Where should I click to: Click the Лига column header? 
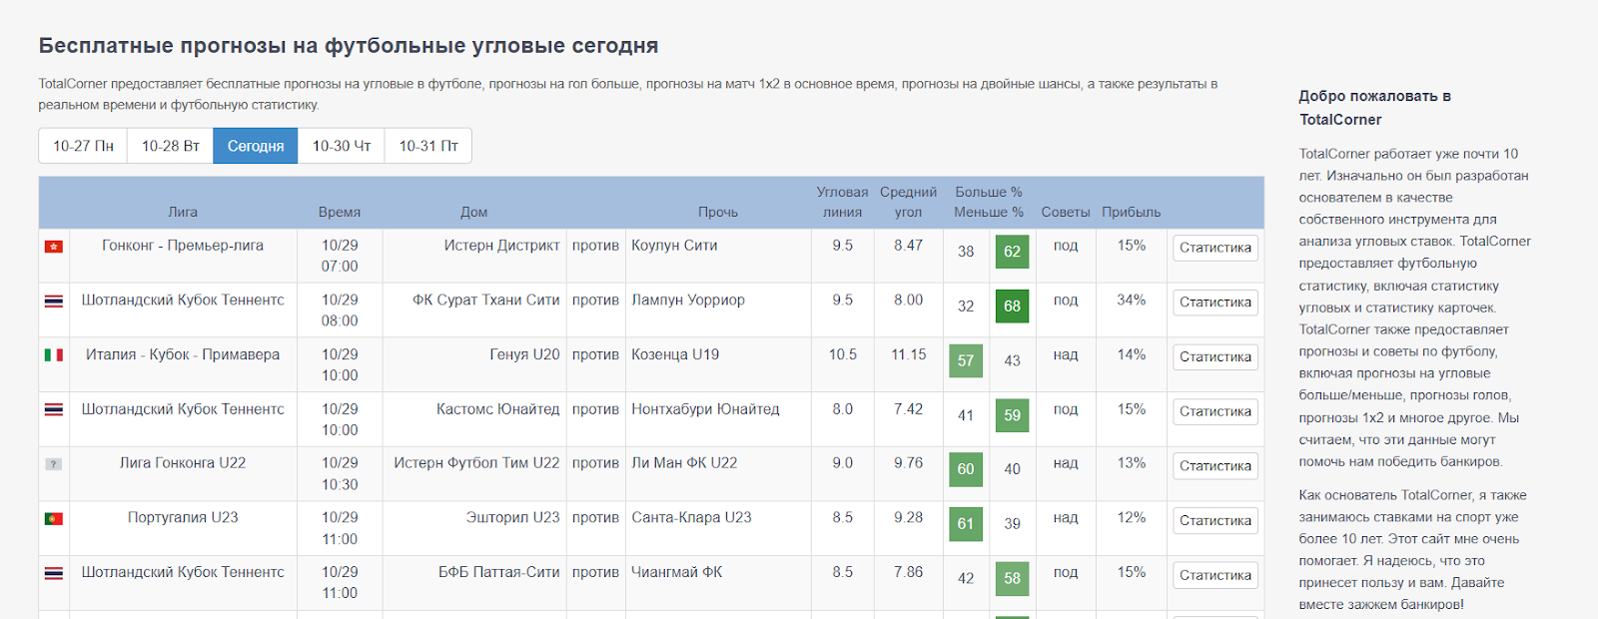click(183, 212)
